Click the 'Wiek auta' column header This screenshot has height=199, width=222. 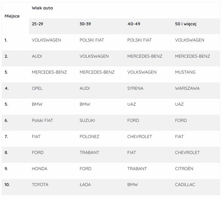[42, 8]
